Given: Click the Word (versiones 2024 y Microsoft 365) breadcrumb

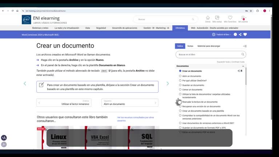Looking at the screenshot, I should (40, 35).
